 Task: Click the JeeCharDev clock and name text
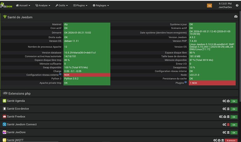coord(226,5)
